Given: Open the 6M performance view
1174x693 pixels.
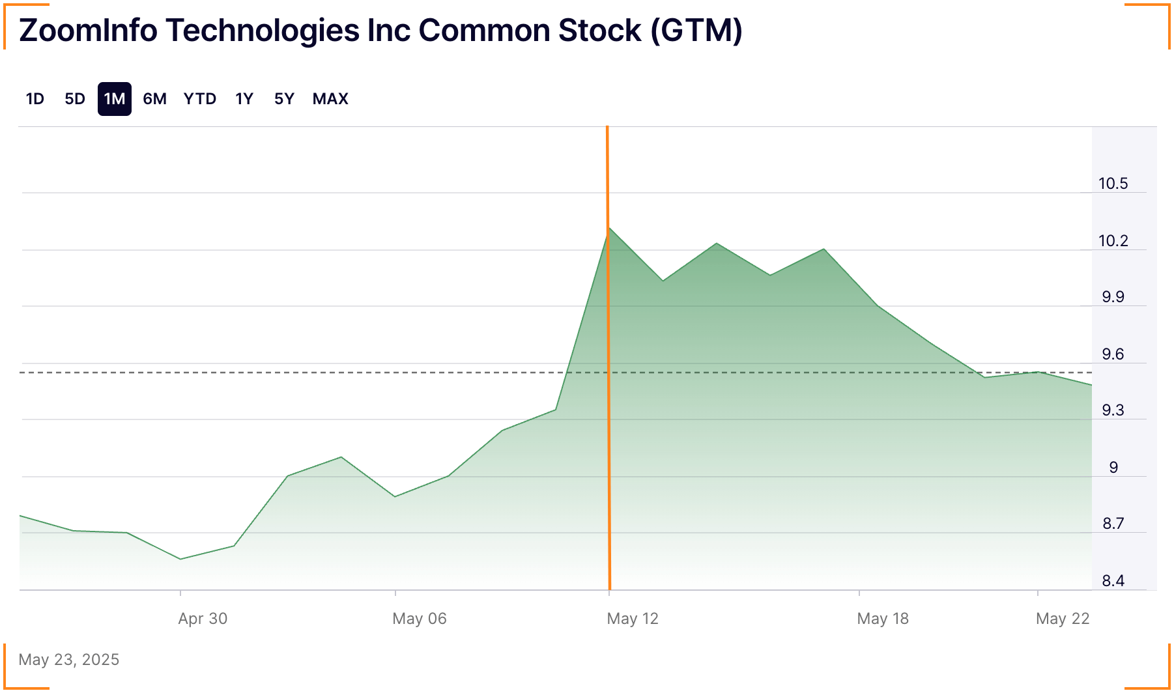Looking at the screenshot, I should [156, 98].
